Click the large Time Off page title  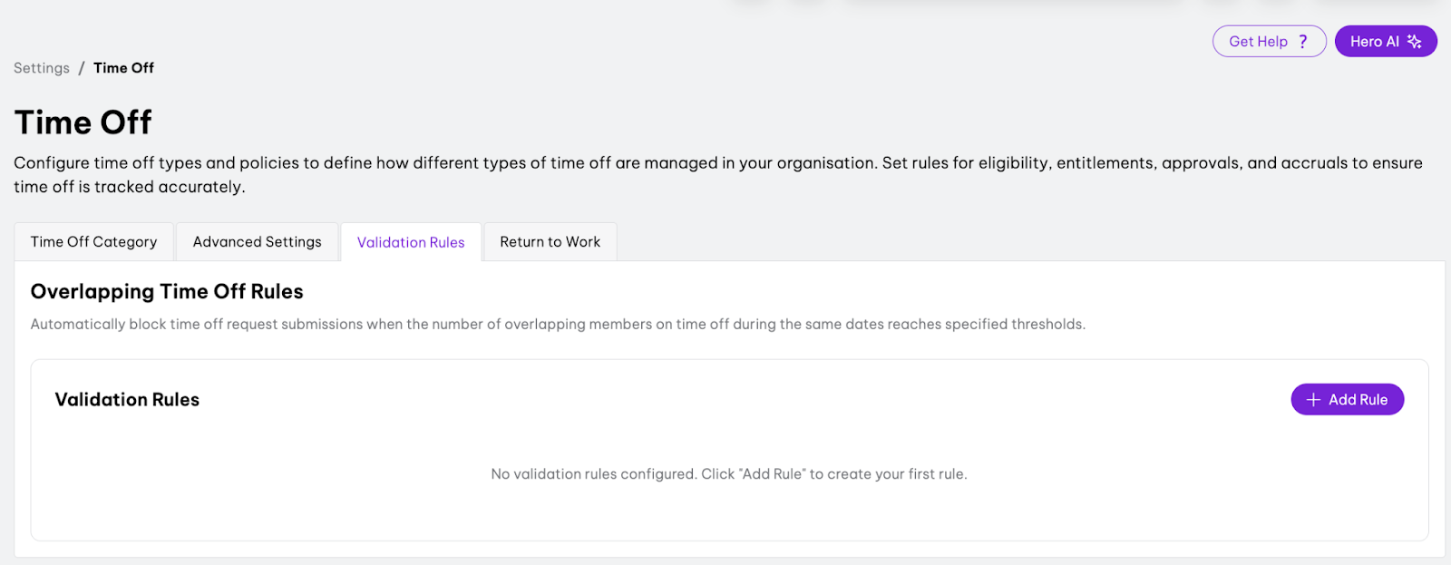[x=83, y=122]
